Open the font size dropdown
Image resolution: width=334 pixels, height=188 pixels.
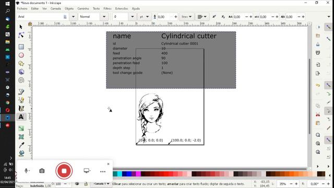tap(132, 17)
